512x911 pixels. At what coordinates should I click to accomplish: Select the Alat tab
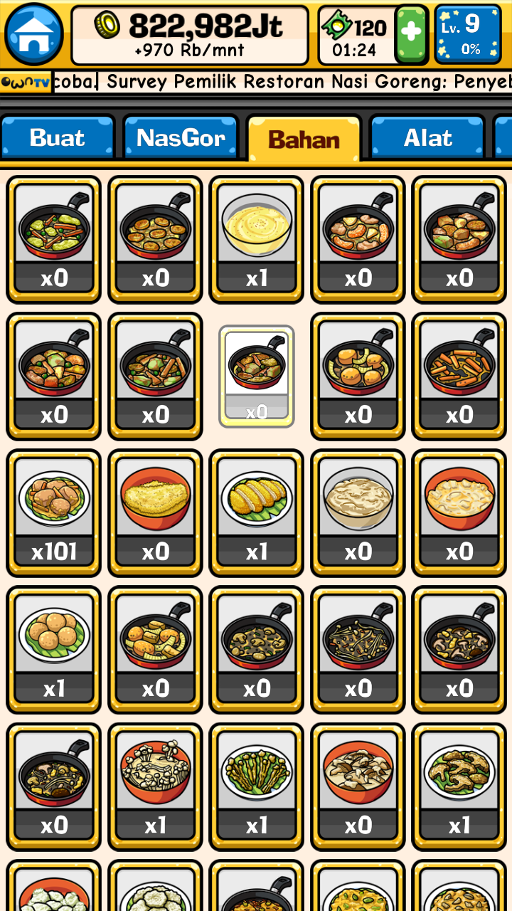click(x=427, y=137)
